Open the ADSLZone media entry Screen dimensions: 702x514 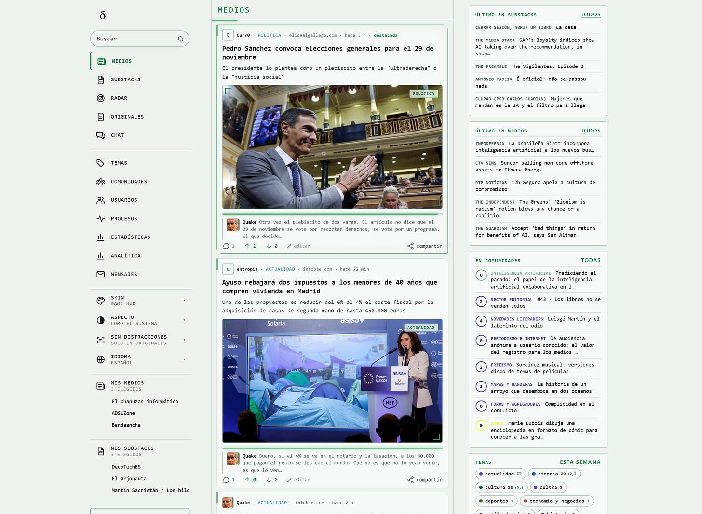click(x=123, y=413)
